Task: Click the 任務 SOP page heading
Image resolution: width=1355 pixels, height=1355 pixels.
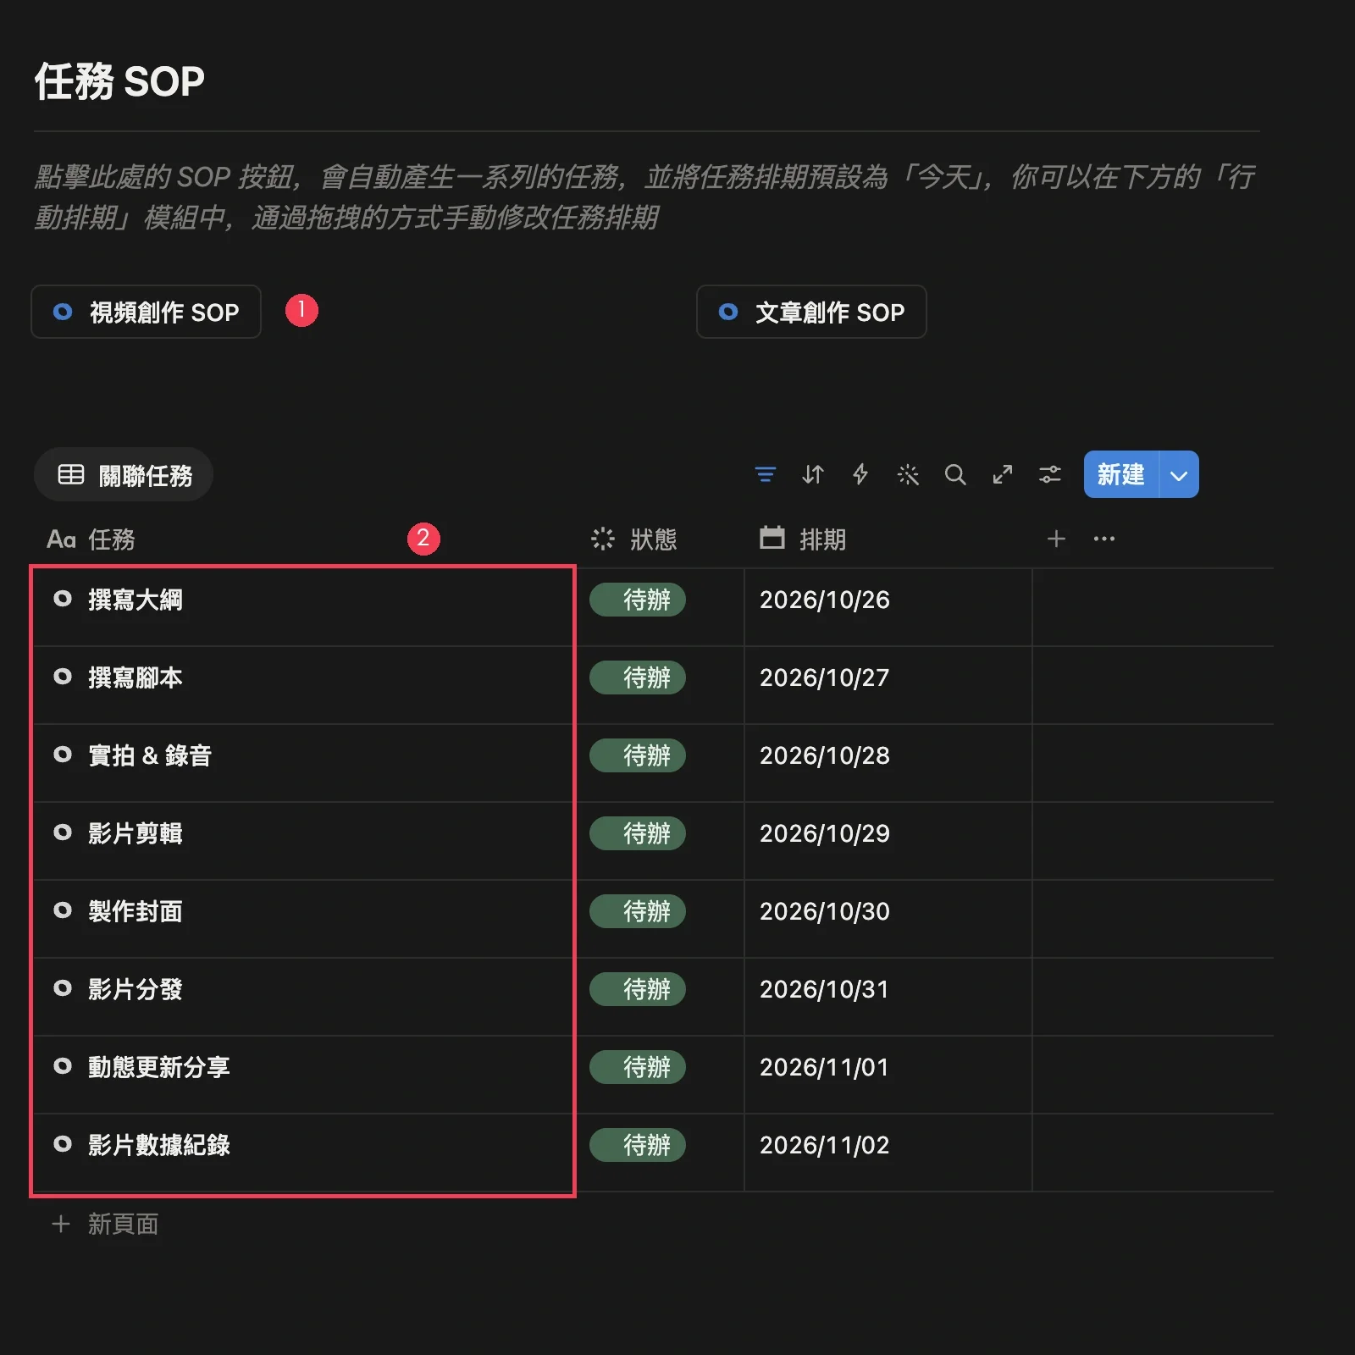Action: [x=119, y=82]
